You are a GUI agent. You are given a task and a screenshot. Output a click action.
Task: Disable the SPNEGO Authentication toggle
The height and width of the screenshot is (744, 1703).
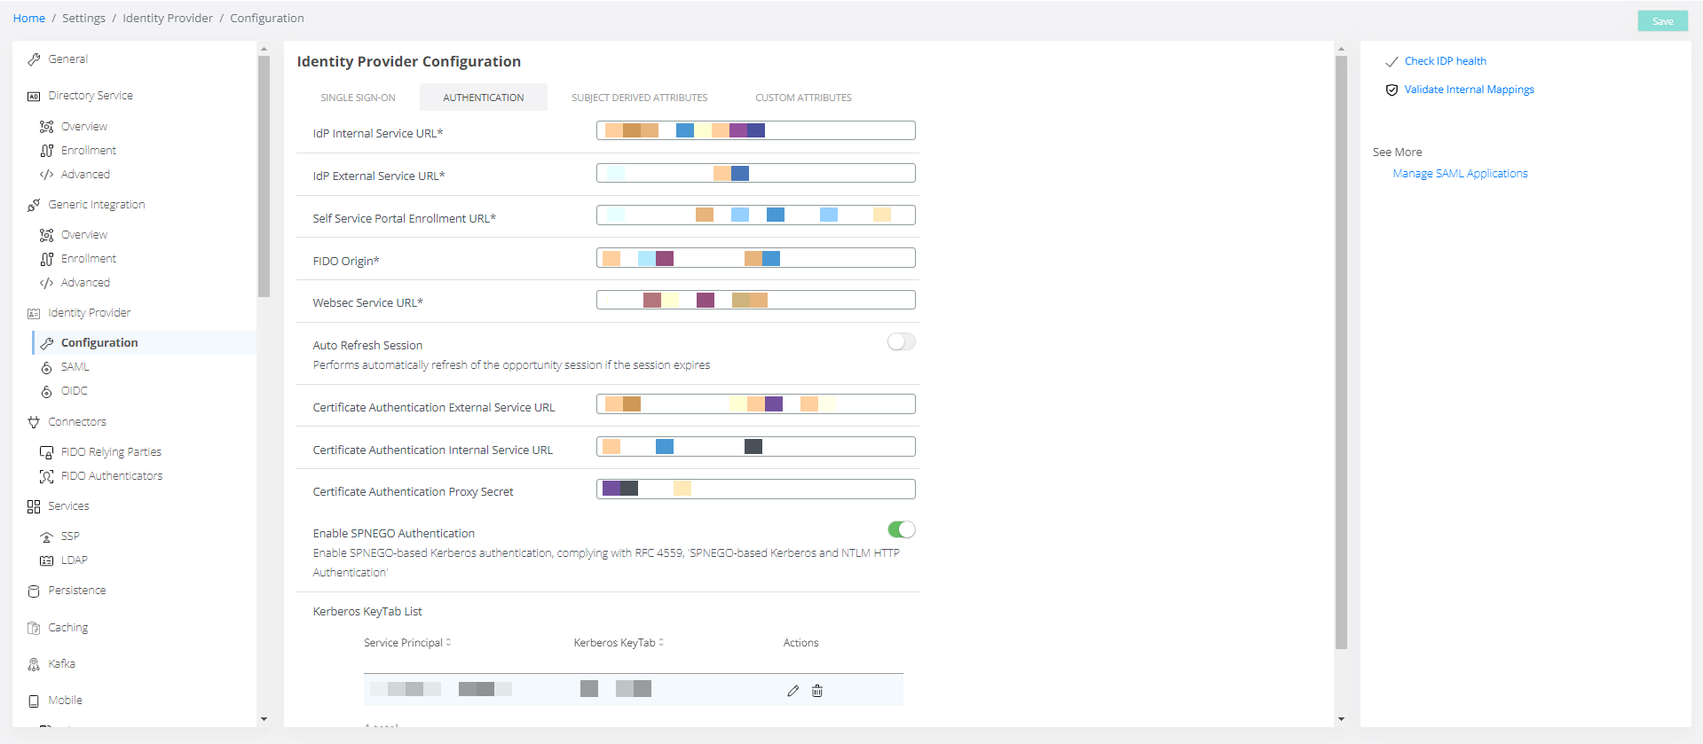click(901, 529)
